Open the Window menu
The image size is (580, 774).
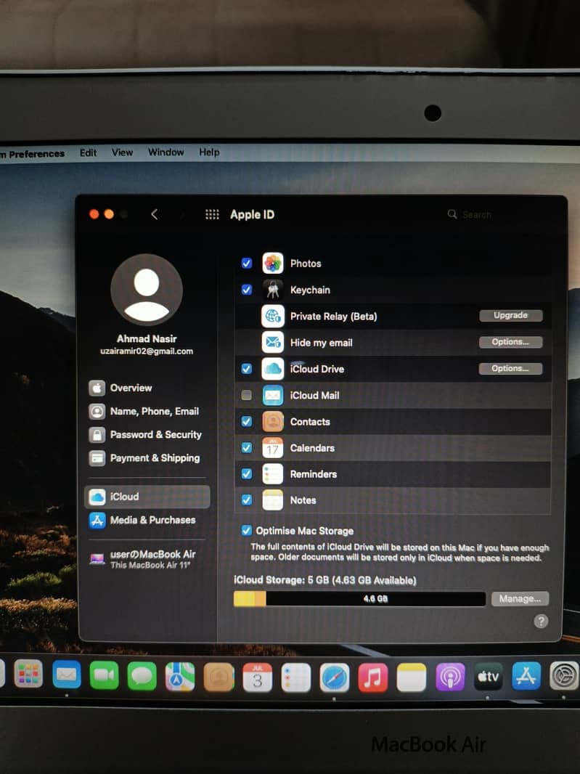coord(166,152)
